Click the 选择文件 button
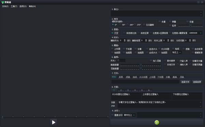 click(185, 82)
